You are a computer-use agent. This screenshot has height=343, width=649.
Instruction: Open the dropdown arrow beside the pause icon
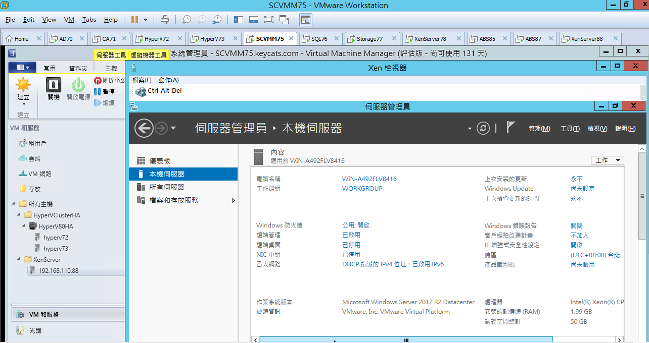coord(146,20)
